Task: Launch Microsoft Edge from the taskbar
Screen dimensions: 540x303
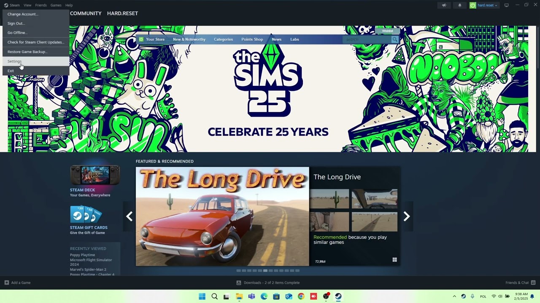Action: click(x=264, y=296)
